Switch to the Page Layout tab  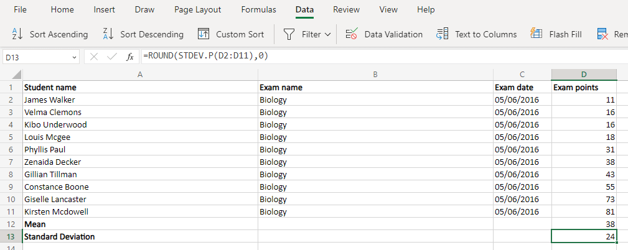pos(198,10)
